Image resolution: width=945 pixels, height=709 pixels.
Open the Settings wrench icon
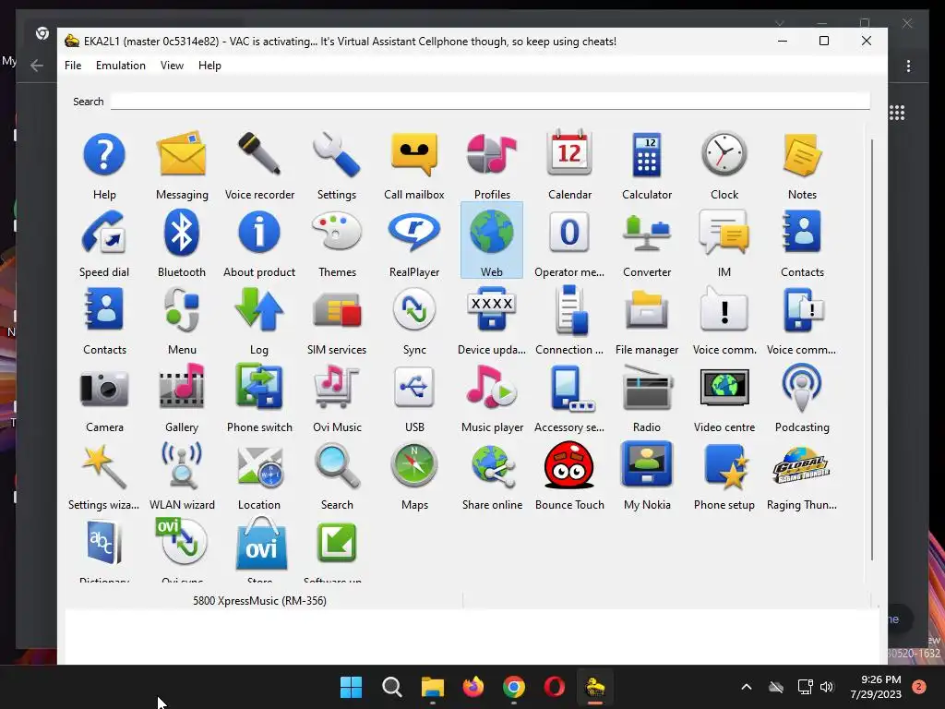coord(336,155)
